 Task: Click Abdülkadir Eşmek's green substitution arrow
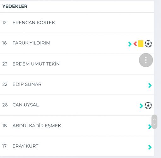(150, 127)
